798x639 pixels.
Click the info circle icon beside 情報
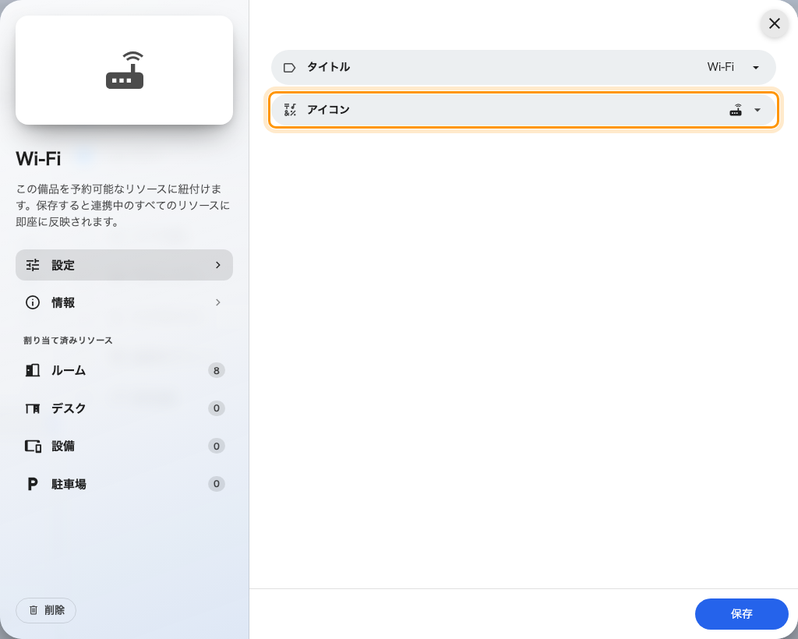[33, 302]
